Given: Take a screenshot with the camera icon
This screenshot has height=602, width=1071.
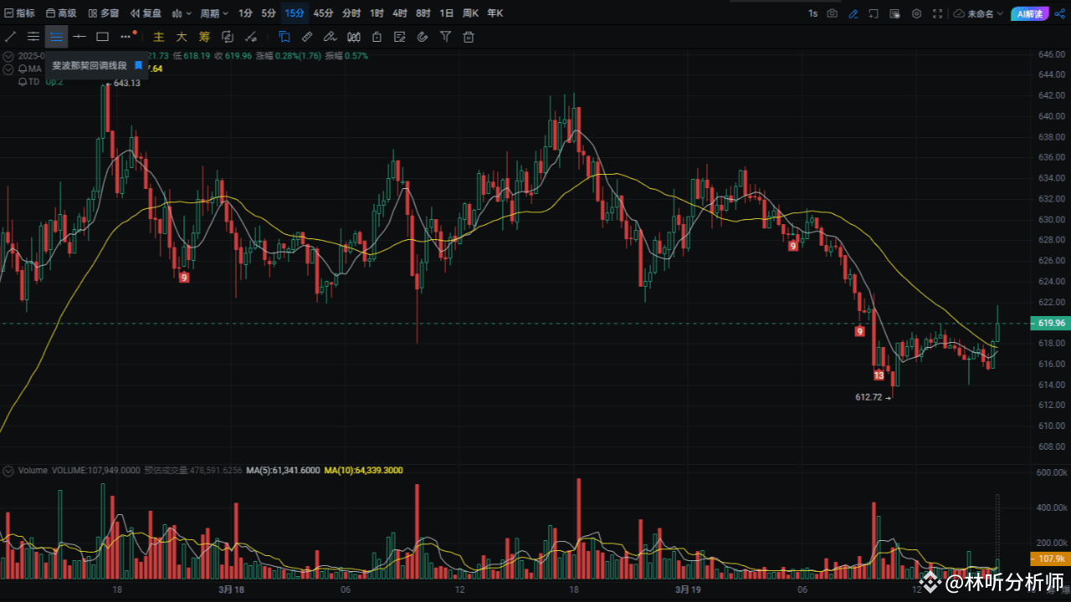Looking at the screenshot, I should (x=832, y=13).
